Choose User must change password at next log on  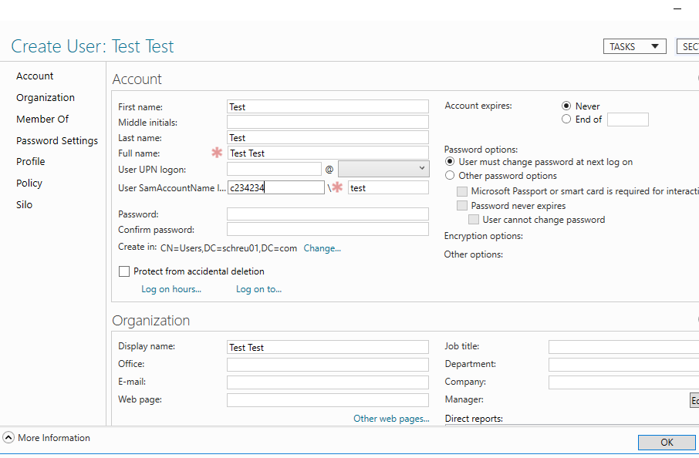[x=450, y=162]
